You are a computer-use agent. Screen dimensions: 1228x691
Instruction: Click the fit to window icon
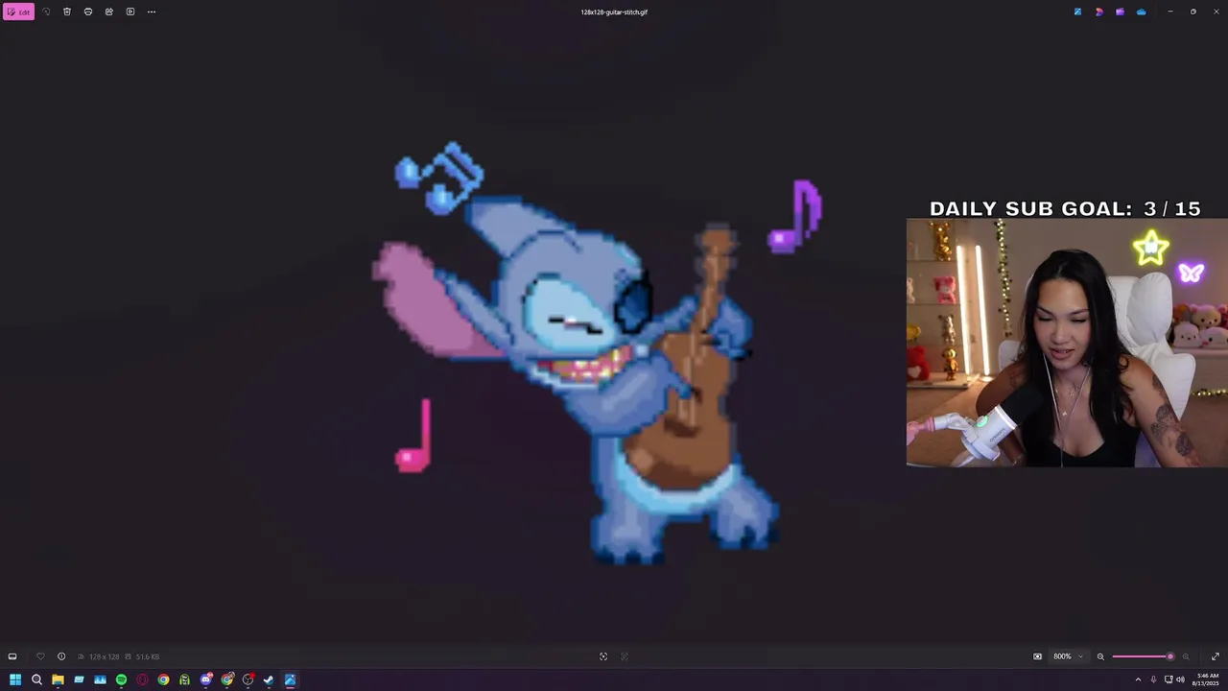point(603,656)
